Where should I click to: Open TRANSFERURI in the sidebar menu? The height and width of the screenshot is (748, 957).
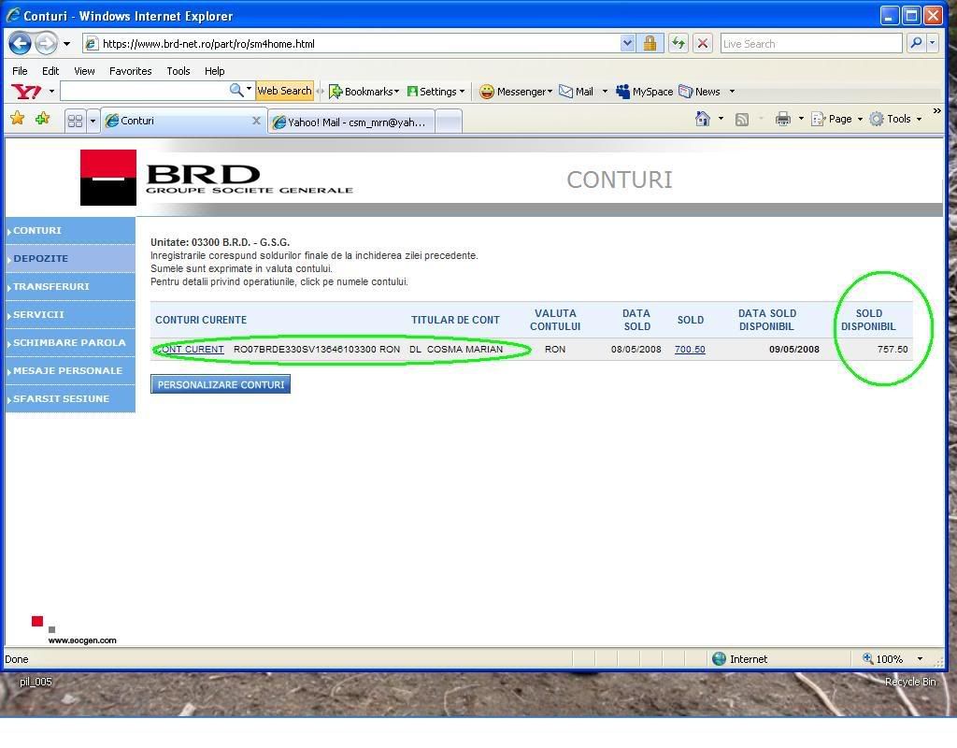tap(70, 286)
